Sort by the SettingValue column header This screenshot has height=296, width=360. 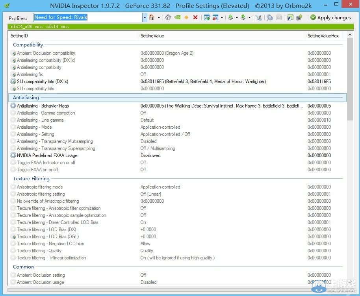pyautogui.click(x=222, y=36)
